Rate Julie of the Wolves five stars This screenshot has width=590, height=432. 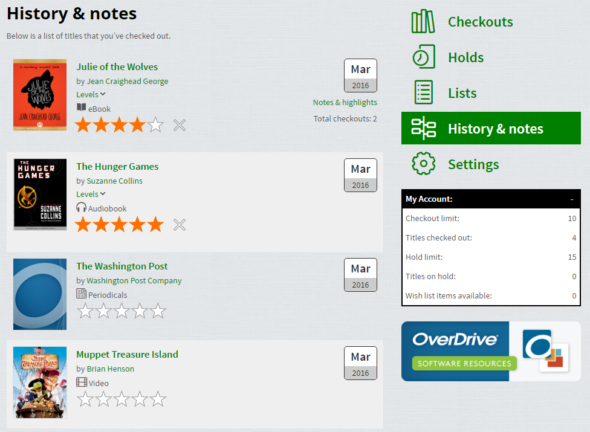click(x=156, y=125)
